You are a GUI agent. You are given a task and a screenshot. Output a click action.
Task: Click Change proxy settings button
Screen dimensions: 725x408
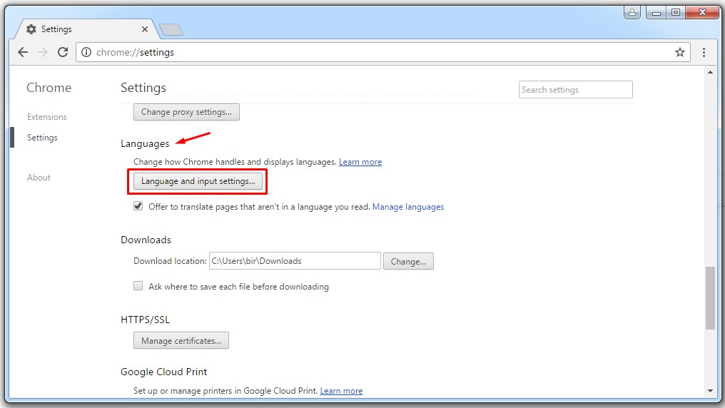click(186, 112)
